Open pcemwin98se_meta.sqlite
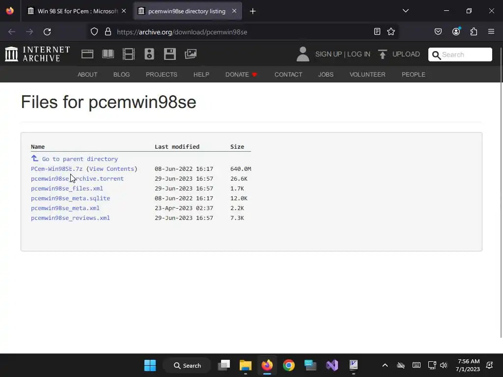Image resolution: width=503 pixels, height=377 pixels. coord(70,198)
